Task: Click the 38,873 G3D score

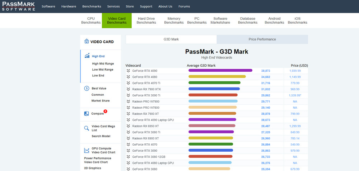Action: coord(266,71)
